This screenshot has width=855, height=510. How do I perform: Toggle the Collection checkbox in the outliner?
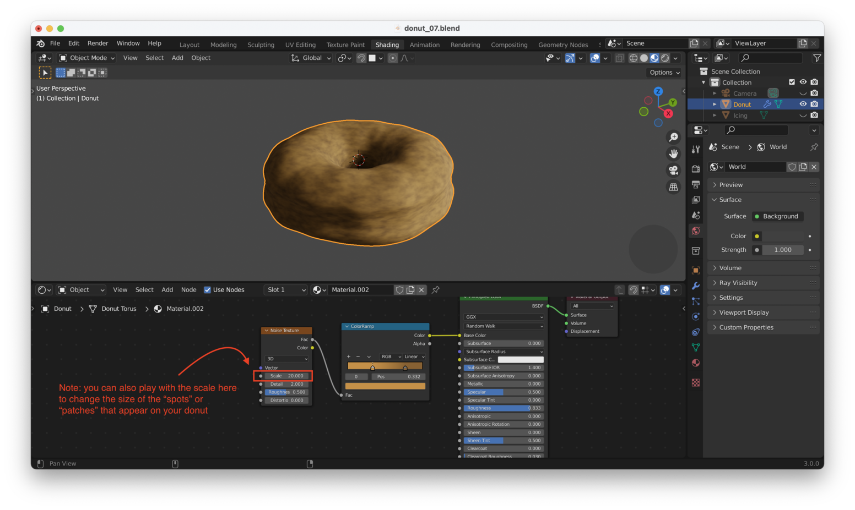(793, 82)
